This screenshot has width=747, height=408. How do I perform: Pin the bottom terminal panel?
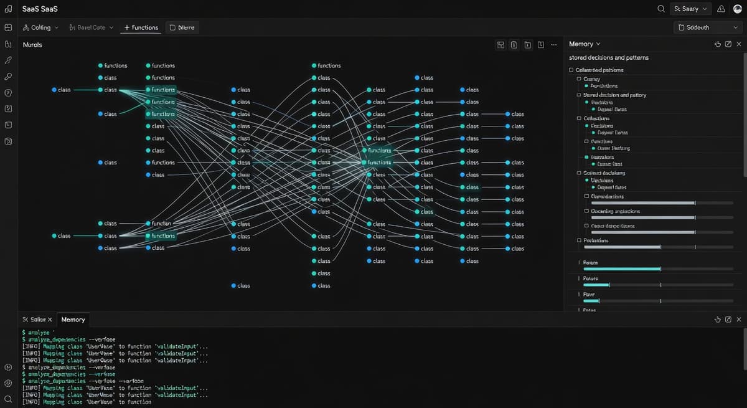click(x=717, y=319)
